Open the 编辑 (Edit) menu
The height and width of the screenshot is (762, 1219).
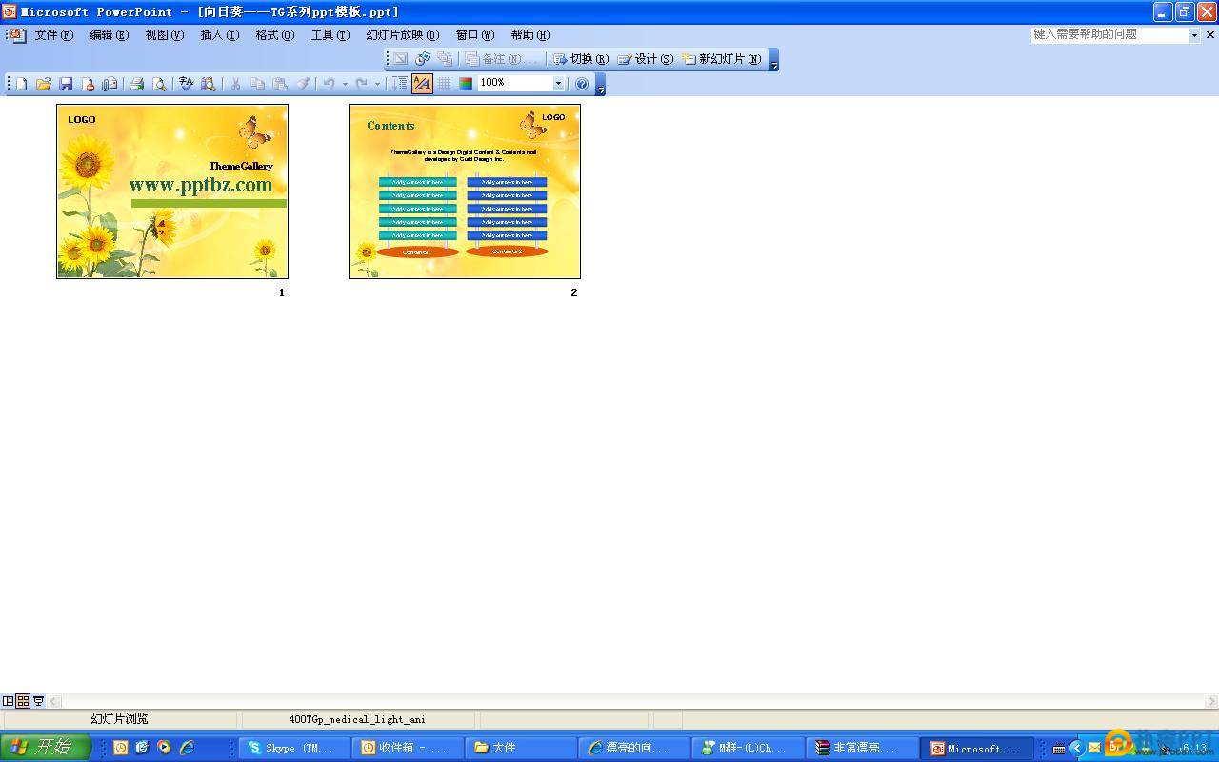[109, 35]
